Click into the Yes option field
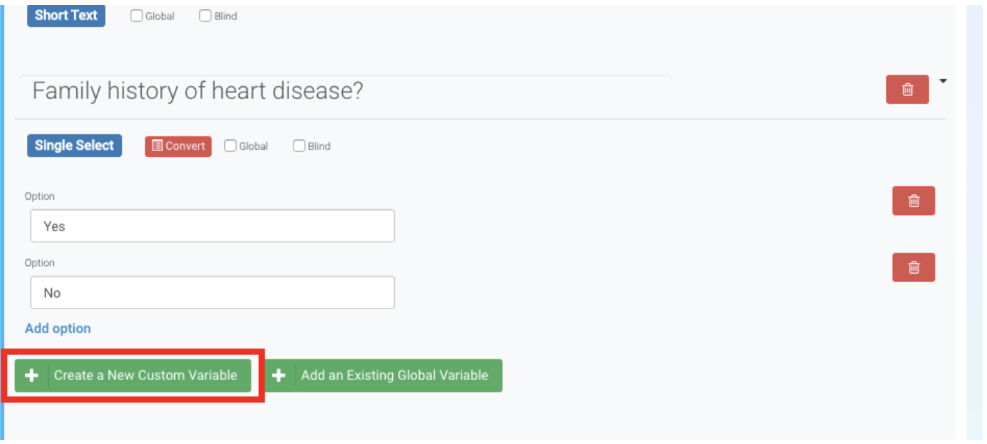The image size is (987, 444). coord(212,226)
